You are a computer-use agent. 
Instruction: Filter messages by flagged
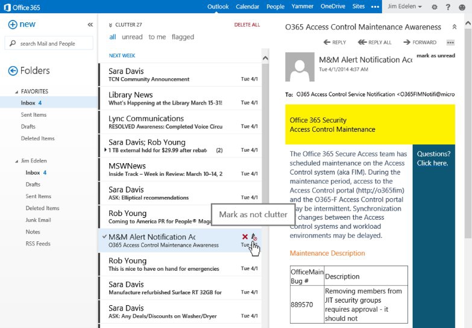[x=183, y=37]
